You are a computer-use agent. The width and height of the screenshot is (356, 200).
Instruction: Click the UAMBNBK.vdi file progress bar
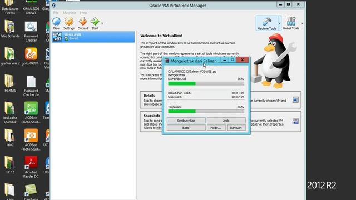[206, 83]
